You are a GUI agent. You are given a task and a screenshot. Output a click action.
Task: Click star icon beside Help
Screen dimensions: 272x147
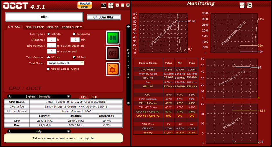point(10,131)
